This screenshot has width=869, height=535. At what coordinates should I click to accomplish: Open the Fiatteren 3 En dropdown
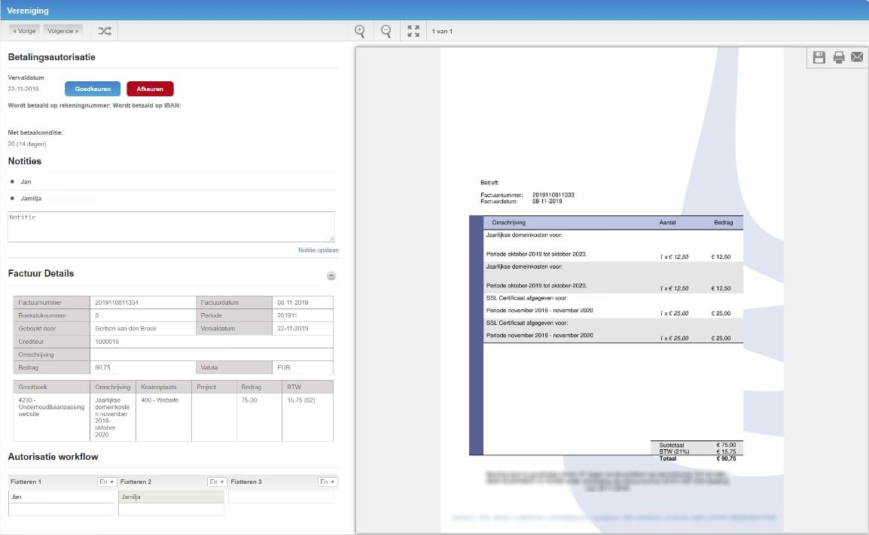pyautogui.click(x=328, y=482)
